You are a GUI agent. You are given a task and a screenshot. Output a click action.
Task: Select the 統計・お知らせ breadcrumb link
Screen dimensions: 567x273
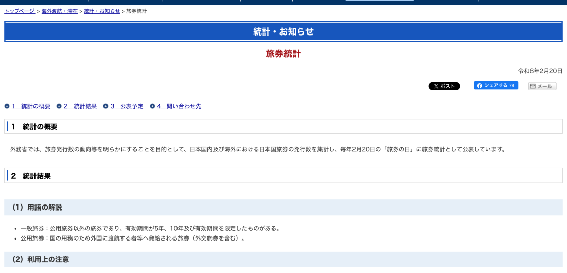tap(102, 11)
